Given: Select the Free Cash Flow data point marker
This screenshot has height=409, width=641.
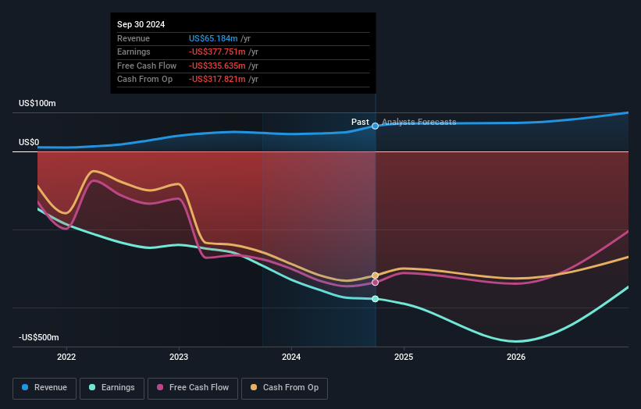Looking at the screenshot, I should coord(375,283).
